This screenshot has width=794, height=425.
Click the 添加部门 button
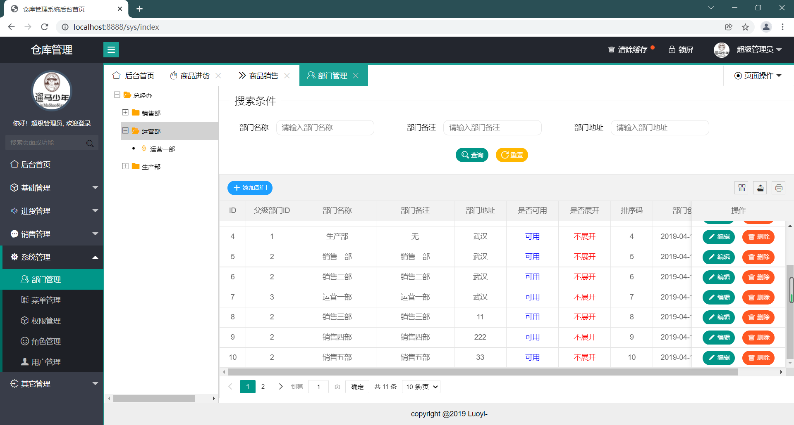(x=250, y=188)
